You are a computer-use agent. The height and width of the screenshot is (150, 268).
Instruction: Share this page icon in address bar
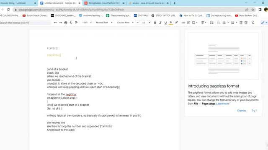[247, 10]
